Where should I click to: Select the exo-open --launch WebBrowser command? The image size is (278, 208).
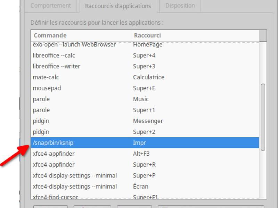coord(74,44)
